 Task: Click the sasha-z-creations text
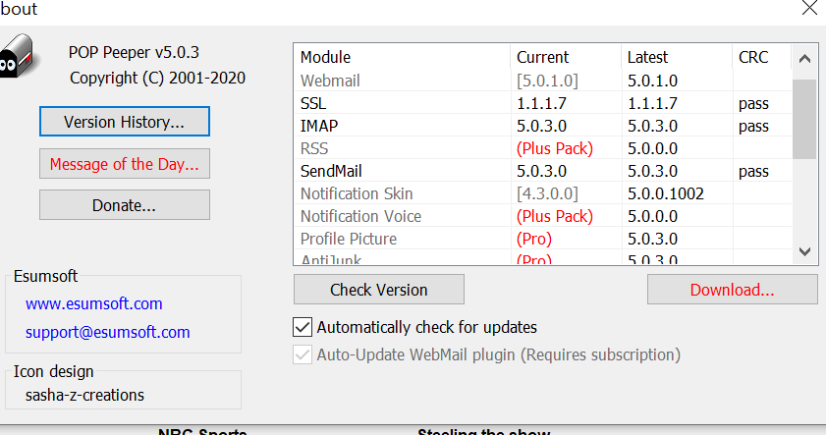pyautogui.click(x=84, y=395)
